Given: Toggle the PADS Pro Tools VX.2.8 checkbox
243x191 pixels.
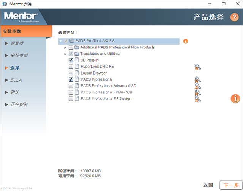Looking at the screenshot, I should click(x=66, y=41).
